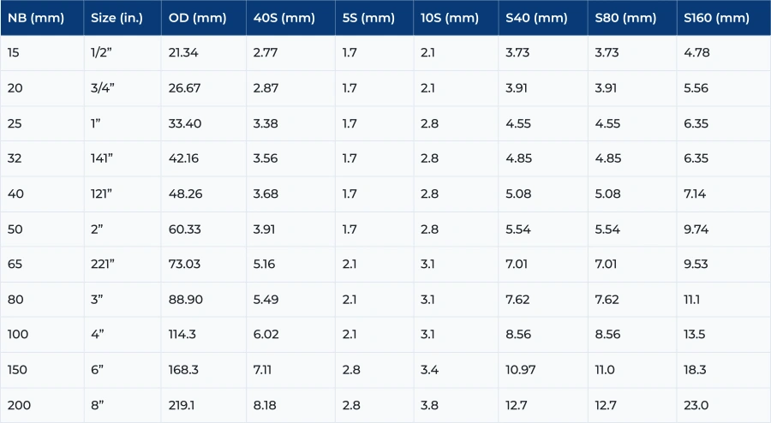Click the 42.16 outer diameter cell

[x=184, y=158]
